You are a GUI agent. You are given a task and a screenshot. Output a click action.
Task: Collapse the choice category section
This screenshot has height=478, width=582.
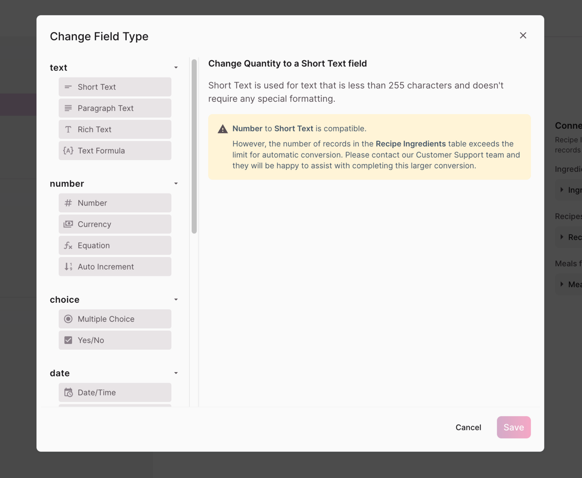click(176, 299)
